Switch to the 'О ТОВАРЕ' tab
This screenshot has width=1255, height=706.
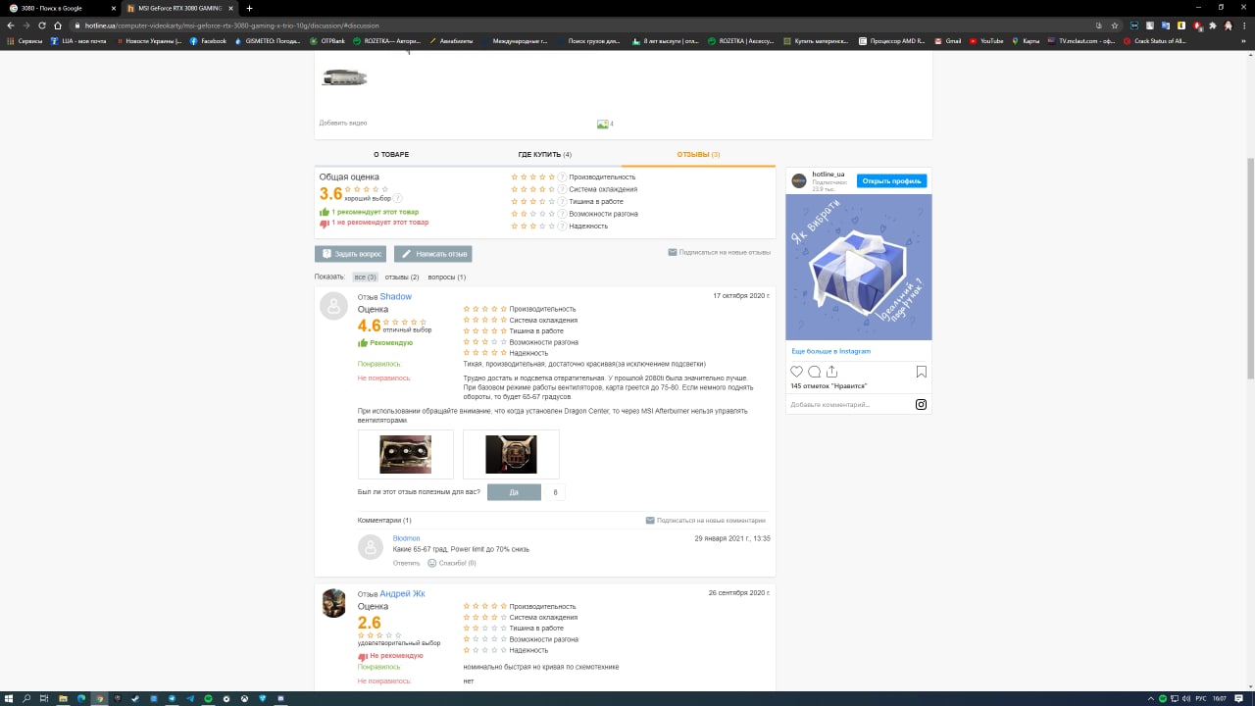pyautogui.click(x=391, y=155)
